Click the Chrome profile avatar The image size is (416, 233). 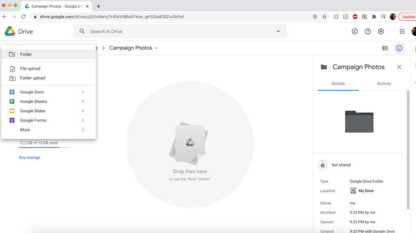(x=393, y=17)
